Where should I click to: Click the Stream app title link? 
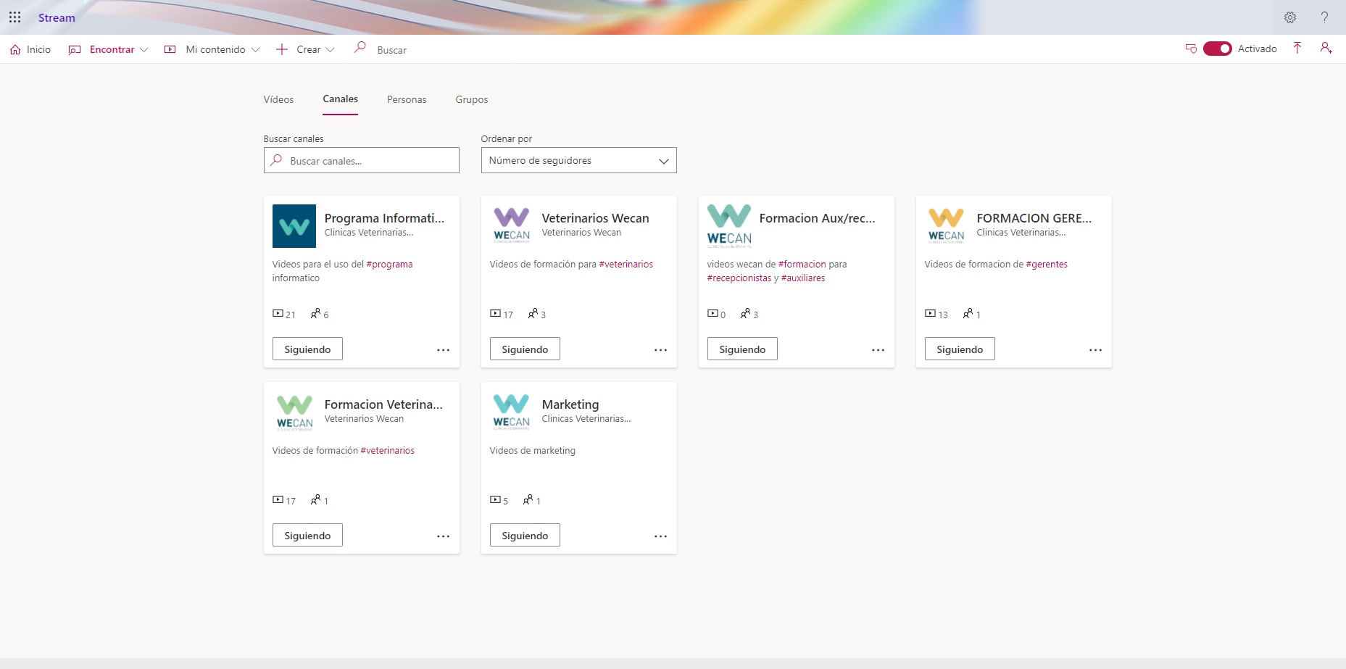click(x=57, y=17)
